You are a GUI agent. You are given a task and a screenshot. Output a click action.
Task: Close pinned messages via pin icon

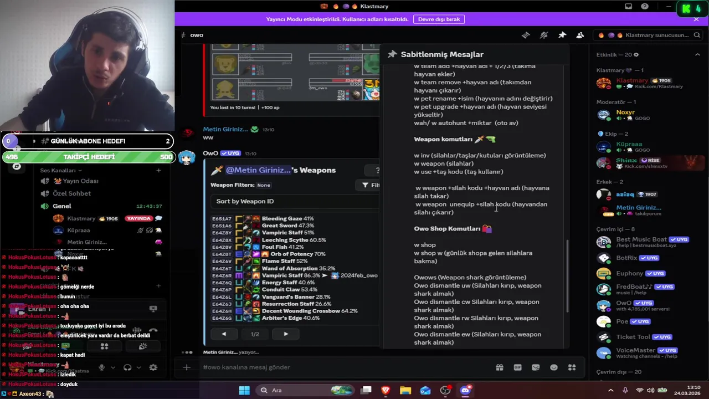coord(562,35)
